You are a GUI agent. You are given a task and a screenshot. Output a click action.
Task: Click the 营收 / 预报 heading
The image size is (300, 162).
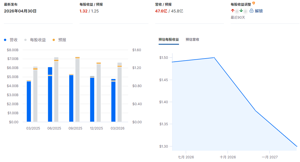tap(163, 5)
